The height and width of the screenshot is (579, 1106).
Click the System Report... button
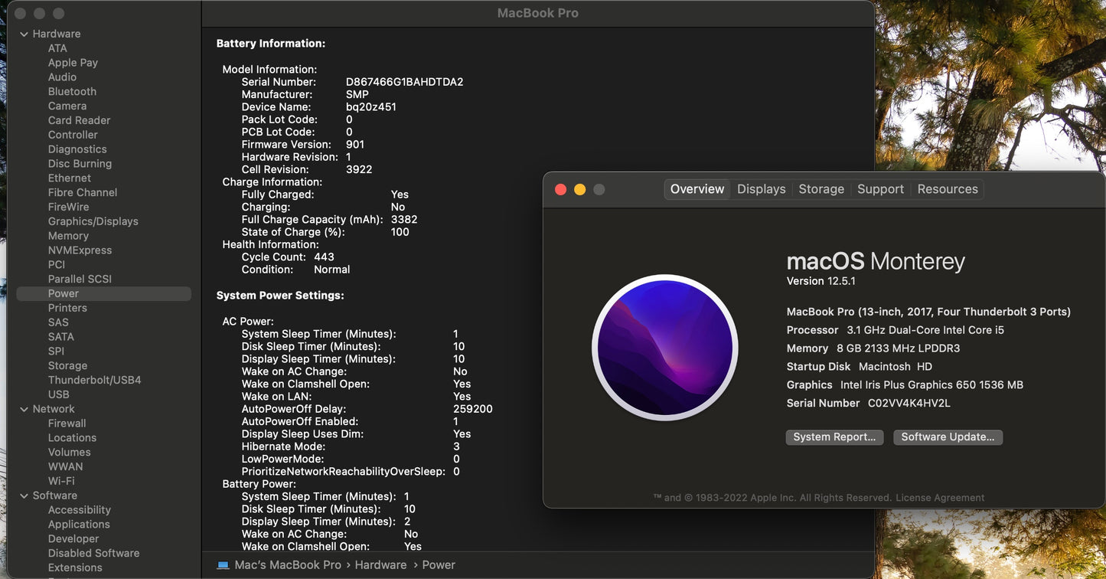tap(834, 437)
